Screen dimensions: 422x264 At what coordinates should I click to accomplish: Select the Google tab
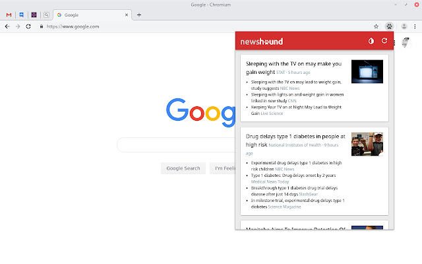coord(92,15)
